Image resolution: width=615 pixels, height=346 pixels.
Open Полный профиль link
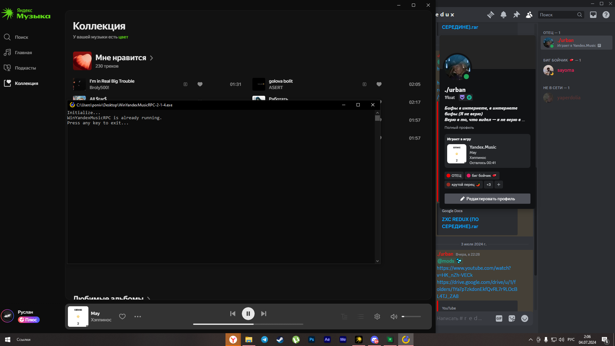459,128
